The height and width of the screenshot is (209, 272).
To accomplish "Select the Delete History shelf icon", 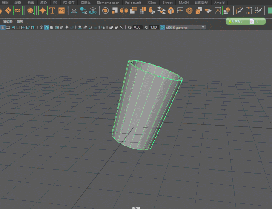I will pyautogui.click(x=83, y=10).
